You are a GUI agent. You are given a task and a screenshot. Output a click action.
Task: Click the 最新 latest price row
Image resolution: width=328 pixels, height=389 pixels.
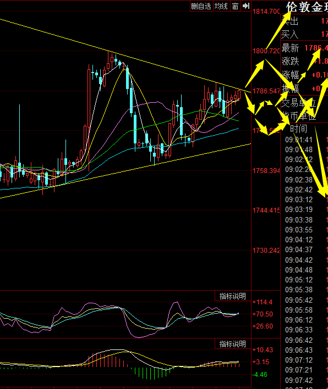[x=304, y=48]
